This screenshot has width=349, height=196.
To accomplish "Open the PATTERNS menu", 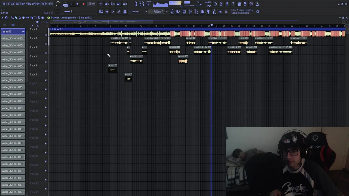I will tap(21, 4).
